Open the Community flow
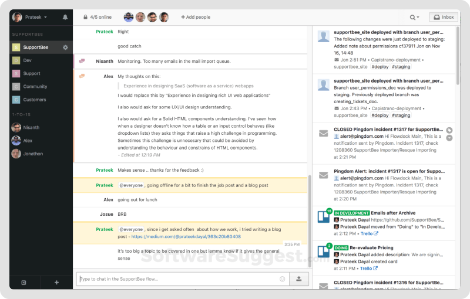Image resolution: width=470 pixels, height=299 pixels. [x=41, y=86]
